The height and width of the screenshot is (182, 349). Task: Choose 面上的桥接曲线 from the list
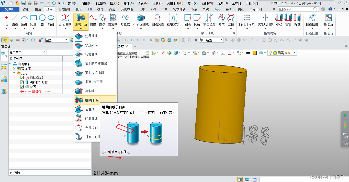(x=95, y=63)
